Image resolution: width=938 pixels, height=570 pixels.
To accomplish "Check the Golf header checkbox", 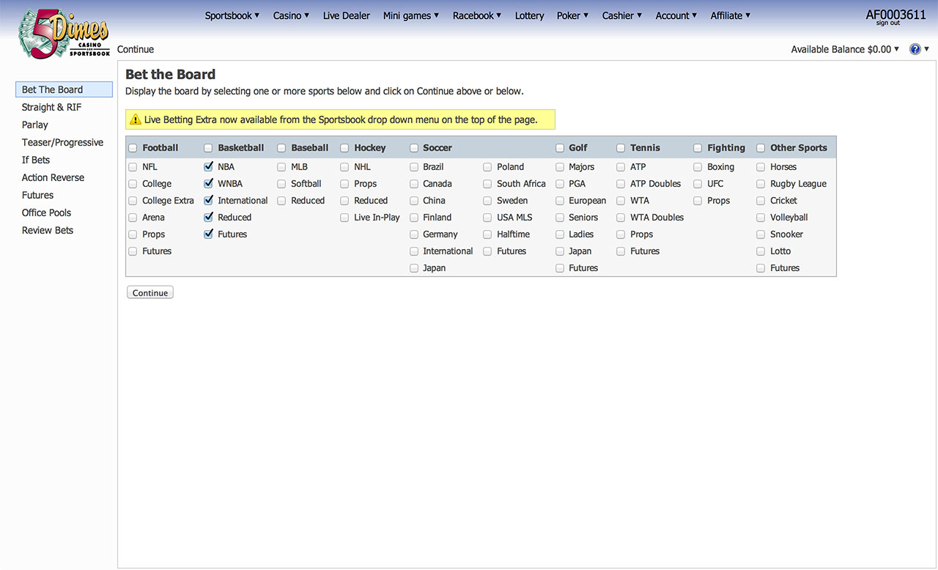I will pyautogui.click(x=560, y=148).
